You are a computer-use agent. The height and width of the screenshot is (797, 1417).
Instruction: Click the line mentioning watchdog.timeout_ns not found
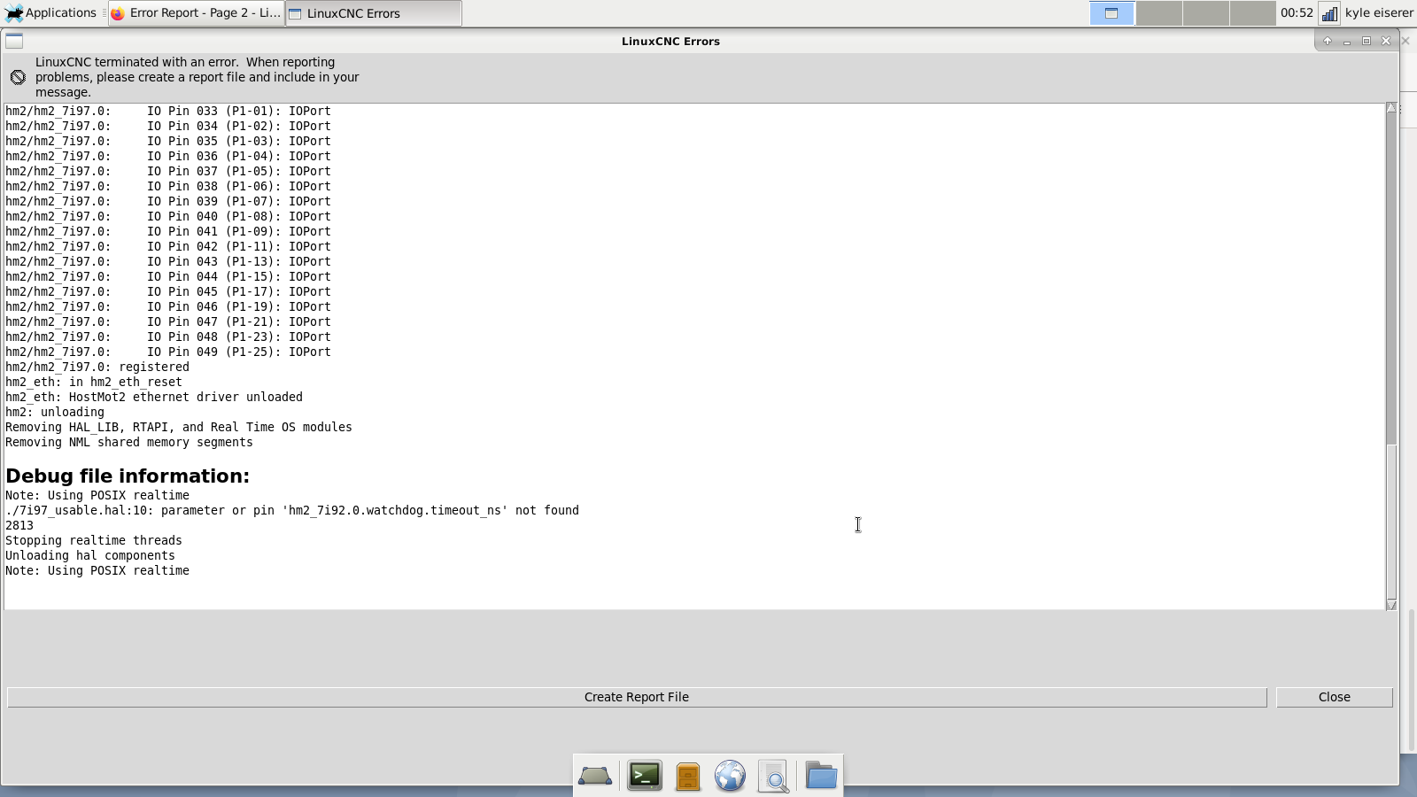coord(292,510)
